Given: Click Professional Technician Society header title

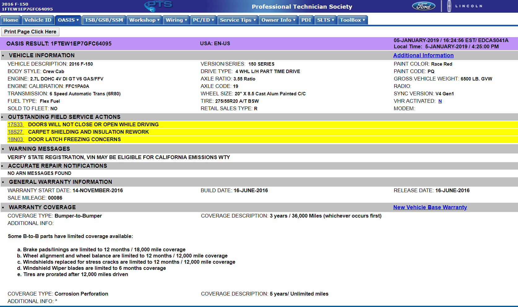Looking at the screenshot, I should pyautogui.click(x=302, y=6).
